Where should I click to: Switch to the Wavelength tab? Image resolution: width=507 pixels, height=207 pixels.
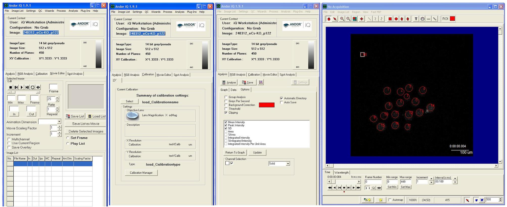[x=341, y=172]
